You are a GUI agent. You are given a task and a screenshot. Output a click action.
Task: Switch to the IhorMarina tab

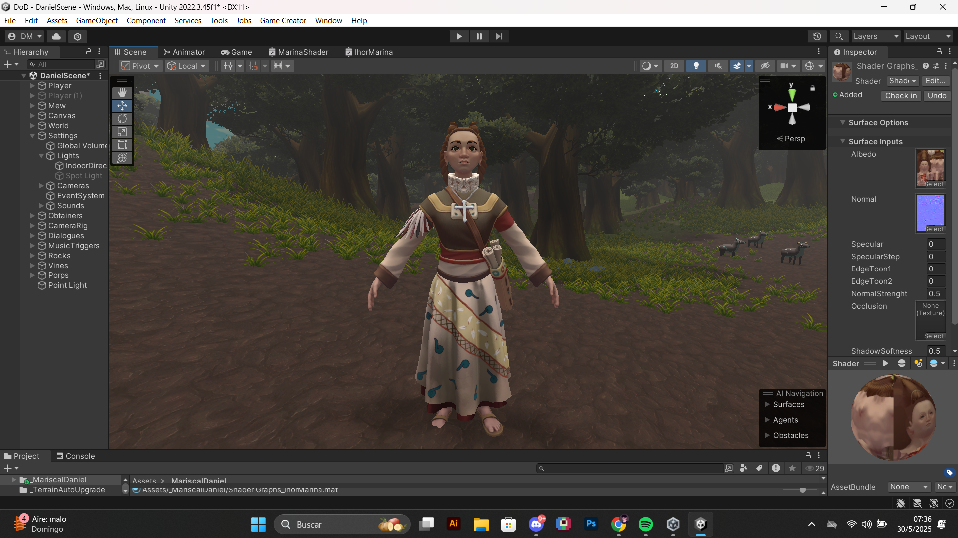pyautogui.click(x=369, y=52)
